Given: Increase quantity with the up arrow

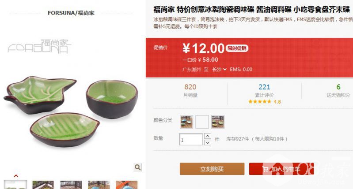Looking at the screenshot, I should click(208, 136).
